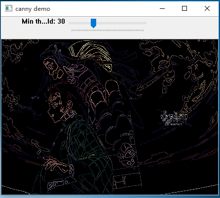Maximize the canny demo window

pyautogui.click(x=184, y=8)
